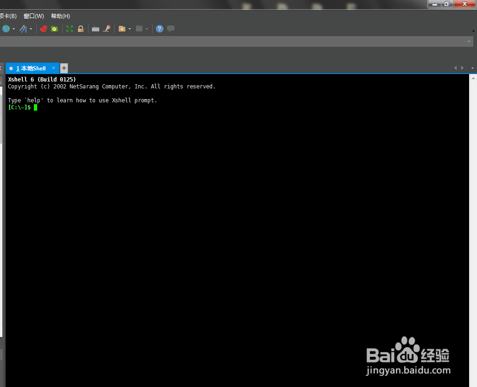
Task: Open the 窗口(W) menu
Action: 34,16
